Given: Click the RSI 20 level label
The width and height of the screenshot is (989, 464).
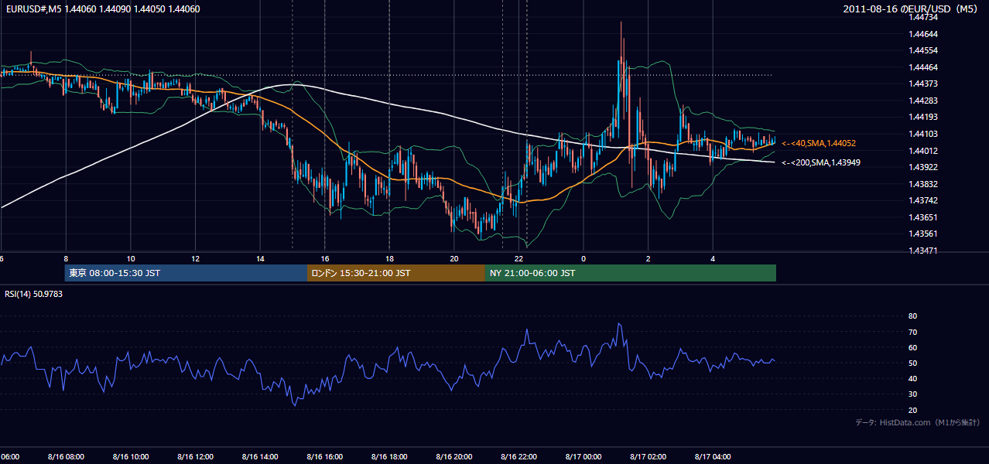Looking at the screenshot, I should click(912, 410).
